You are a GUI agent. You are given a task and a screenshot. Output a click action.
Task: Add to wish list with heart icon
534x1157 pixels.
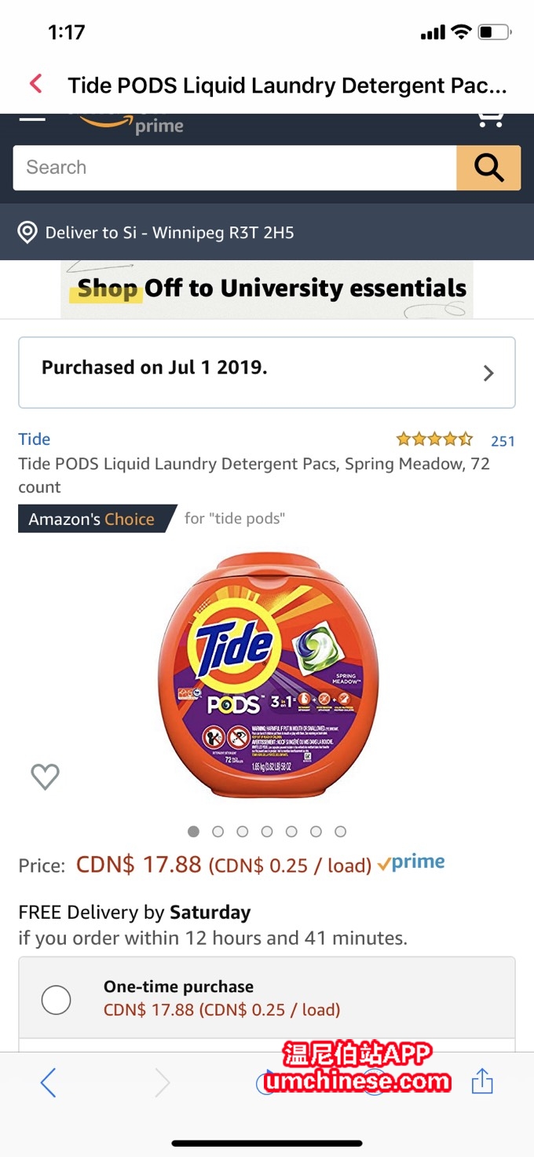[x=45, y=777]
